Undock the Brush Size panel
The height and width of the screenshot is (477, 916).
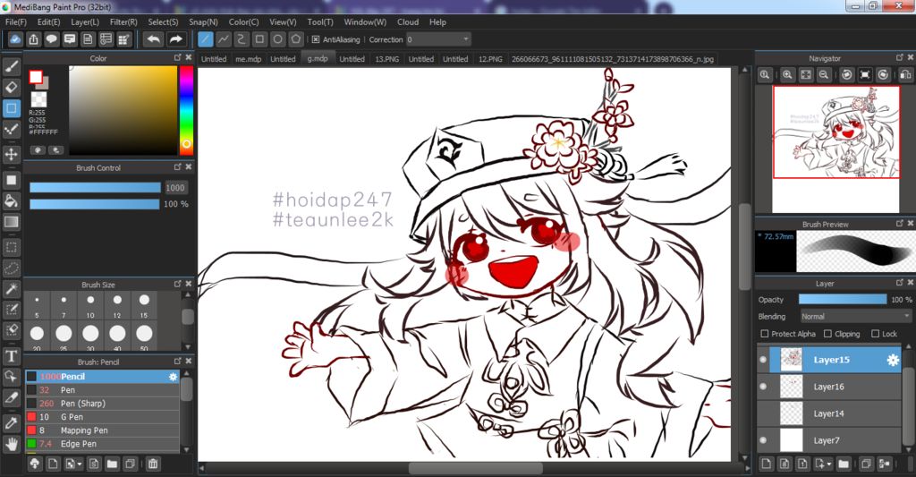click(x=178, y=284)
